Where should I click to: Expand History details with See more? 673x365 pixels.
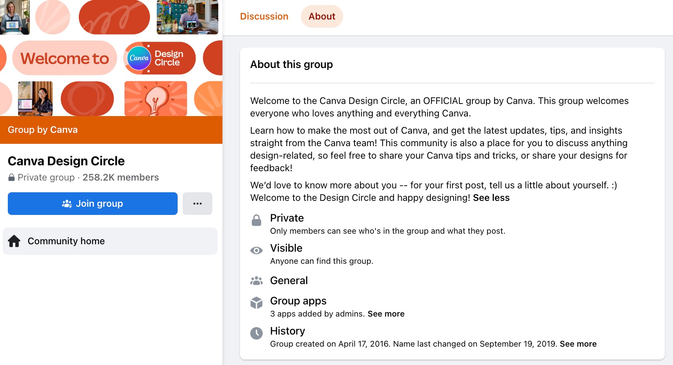(x=578, y=344)
